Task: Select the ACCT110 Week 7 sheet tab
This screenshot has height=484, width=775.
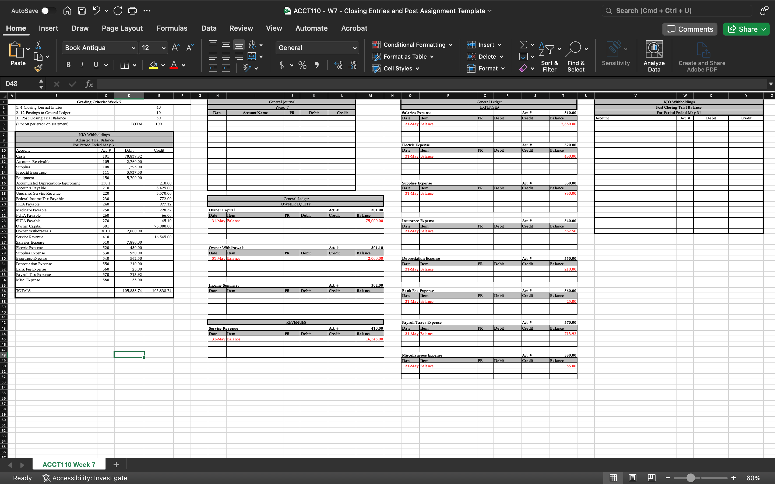Action: point(69,464)
